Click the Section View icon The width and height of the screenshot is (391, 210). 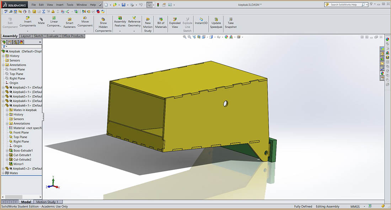coord(199,37)
